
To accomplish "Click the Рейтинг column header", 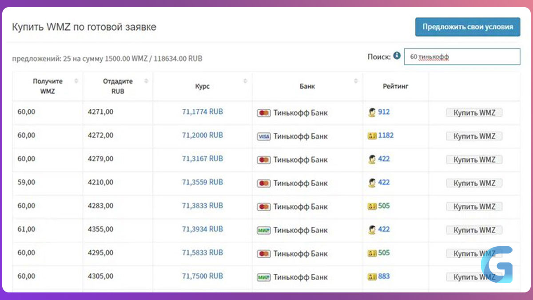I will [x=395, y=86].
